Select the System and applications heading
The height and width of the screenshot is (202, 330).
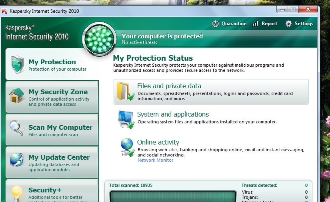173,114
